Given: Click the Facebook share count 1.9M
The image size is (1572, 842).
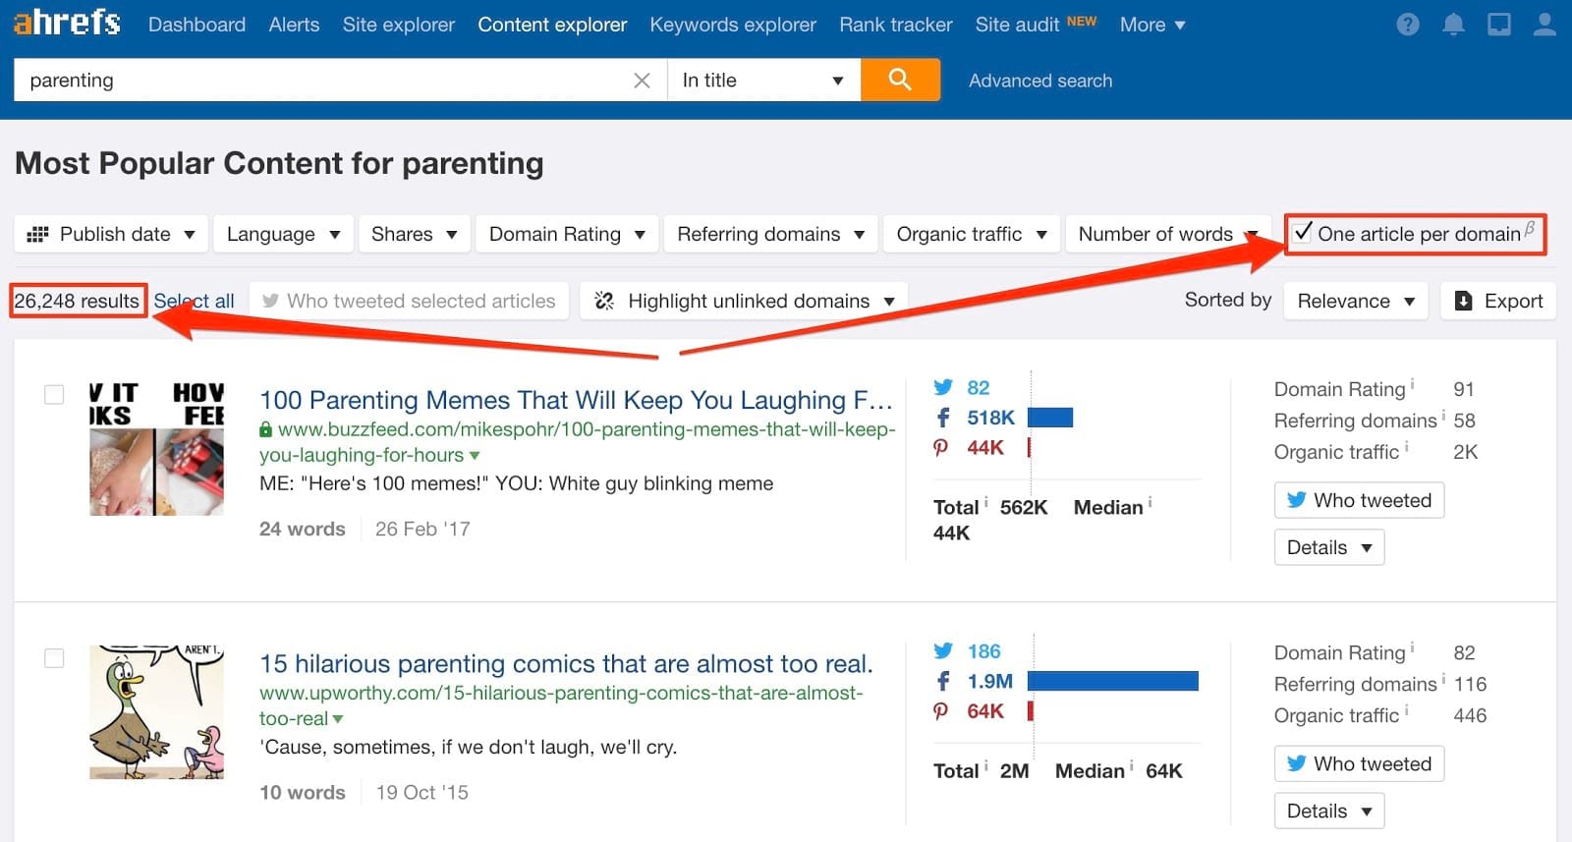Looking at the screenshot, I should (x=989, y=681).
